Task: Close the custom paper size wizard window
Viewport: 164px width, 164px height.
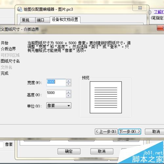Action: (x=161, y=28)
